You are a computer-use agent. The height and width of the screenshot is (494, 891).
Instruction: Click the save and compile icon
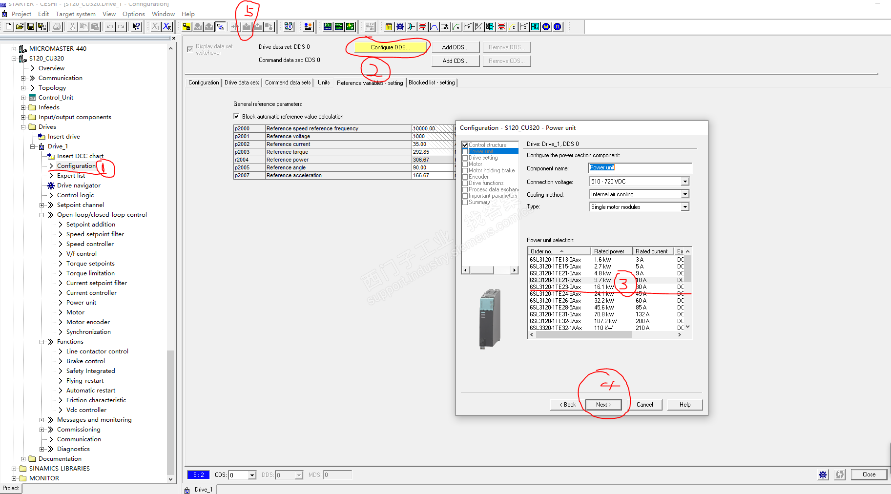click(x=42, y=27)
